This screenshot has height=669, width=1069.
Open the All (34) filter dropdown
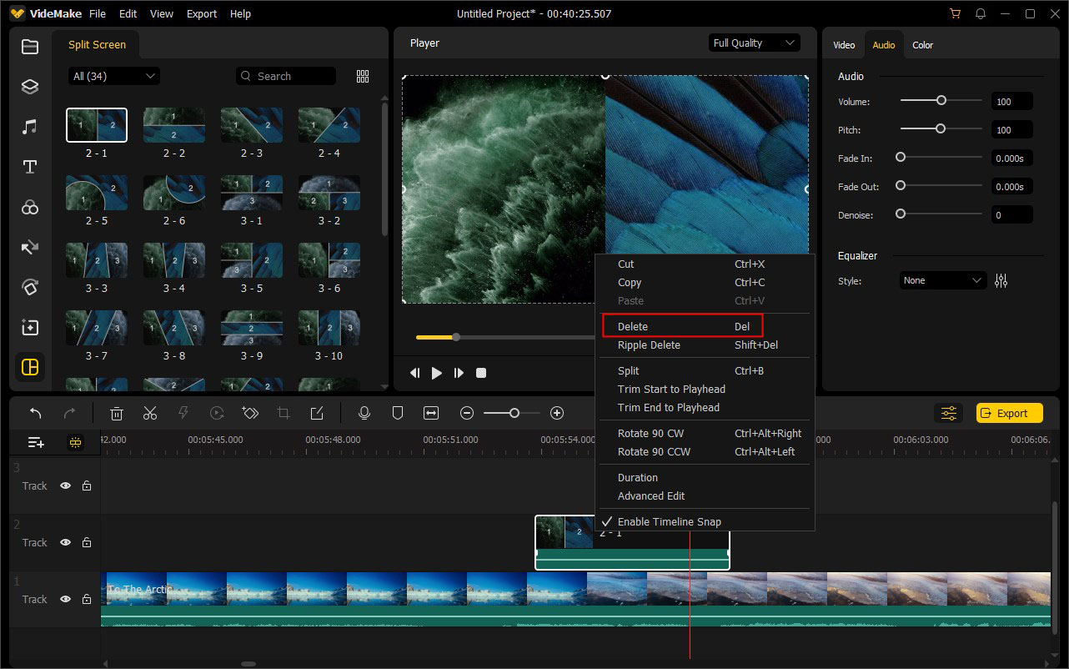coord(114,76)
